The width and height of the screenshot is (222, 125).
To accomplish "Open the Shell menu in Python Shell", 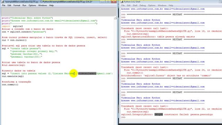I will pos(135,6).
